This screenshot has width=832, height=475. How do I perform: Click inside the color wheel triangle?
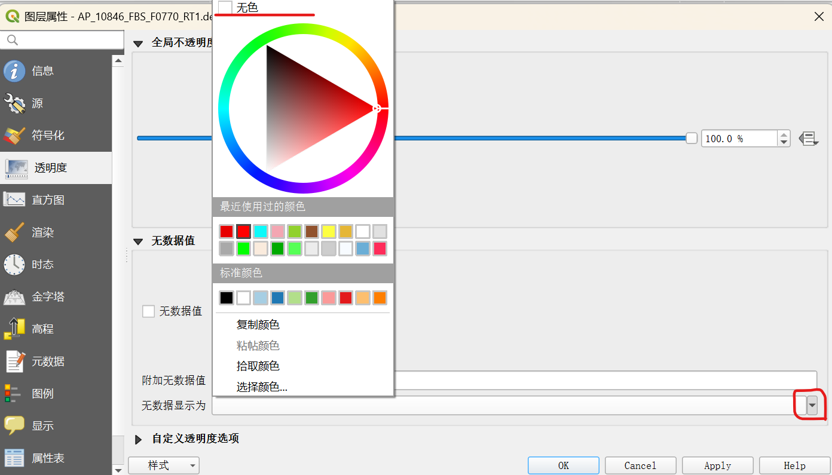[x=305, y=109]
